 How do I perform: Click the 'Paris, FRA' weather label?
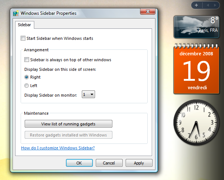click(208, 30)
